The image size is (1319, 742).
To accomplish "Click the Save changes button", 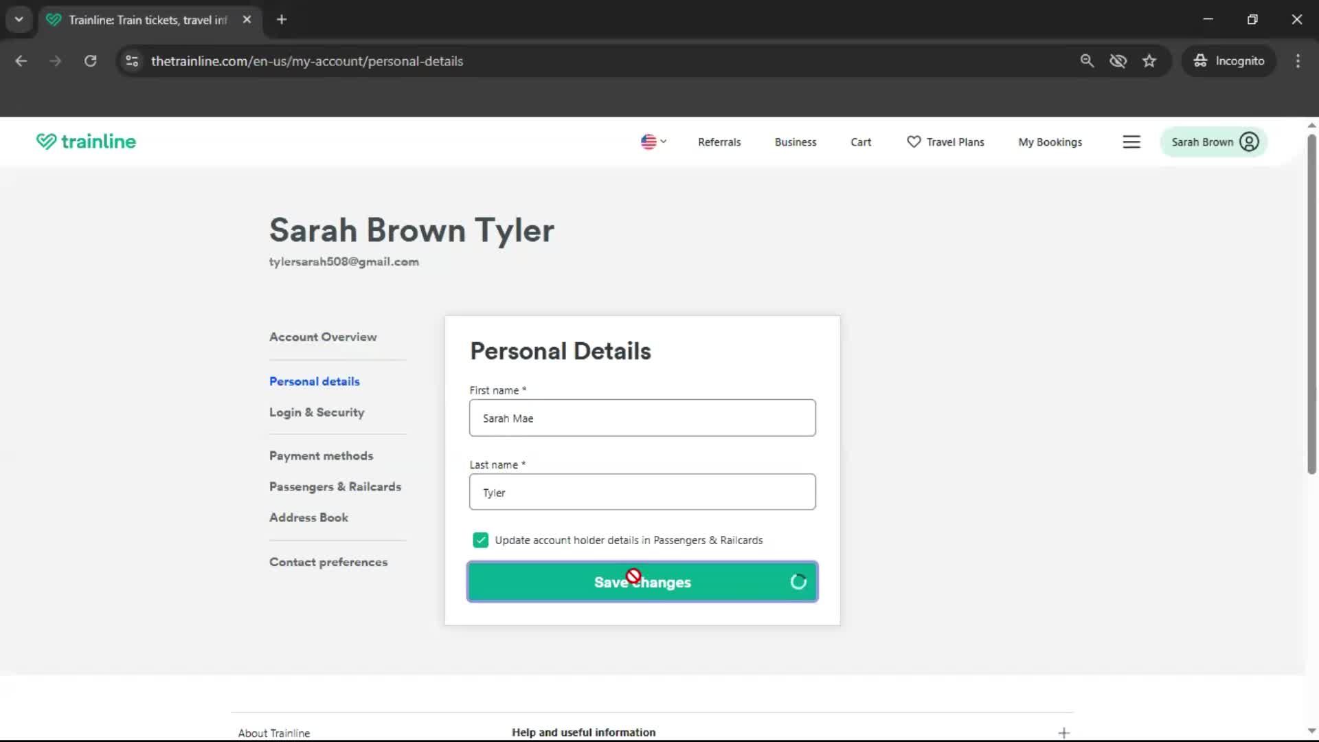I will [x=642, y=582].
